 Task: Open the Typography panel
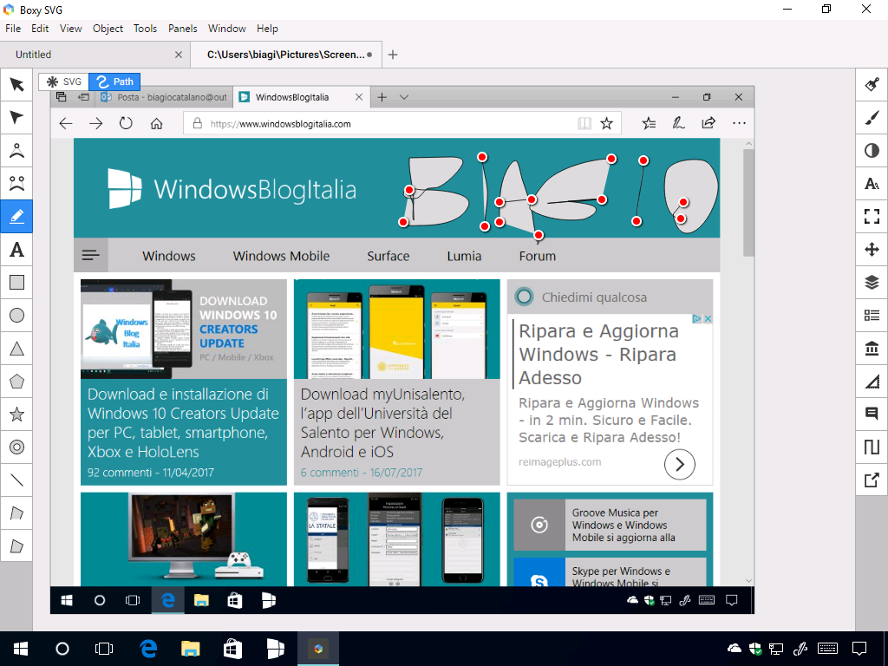click(x=872, y=184)
